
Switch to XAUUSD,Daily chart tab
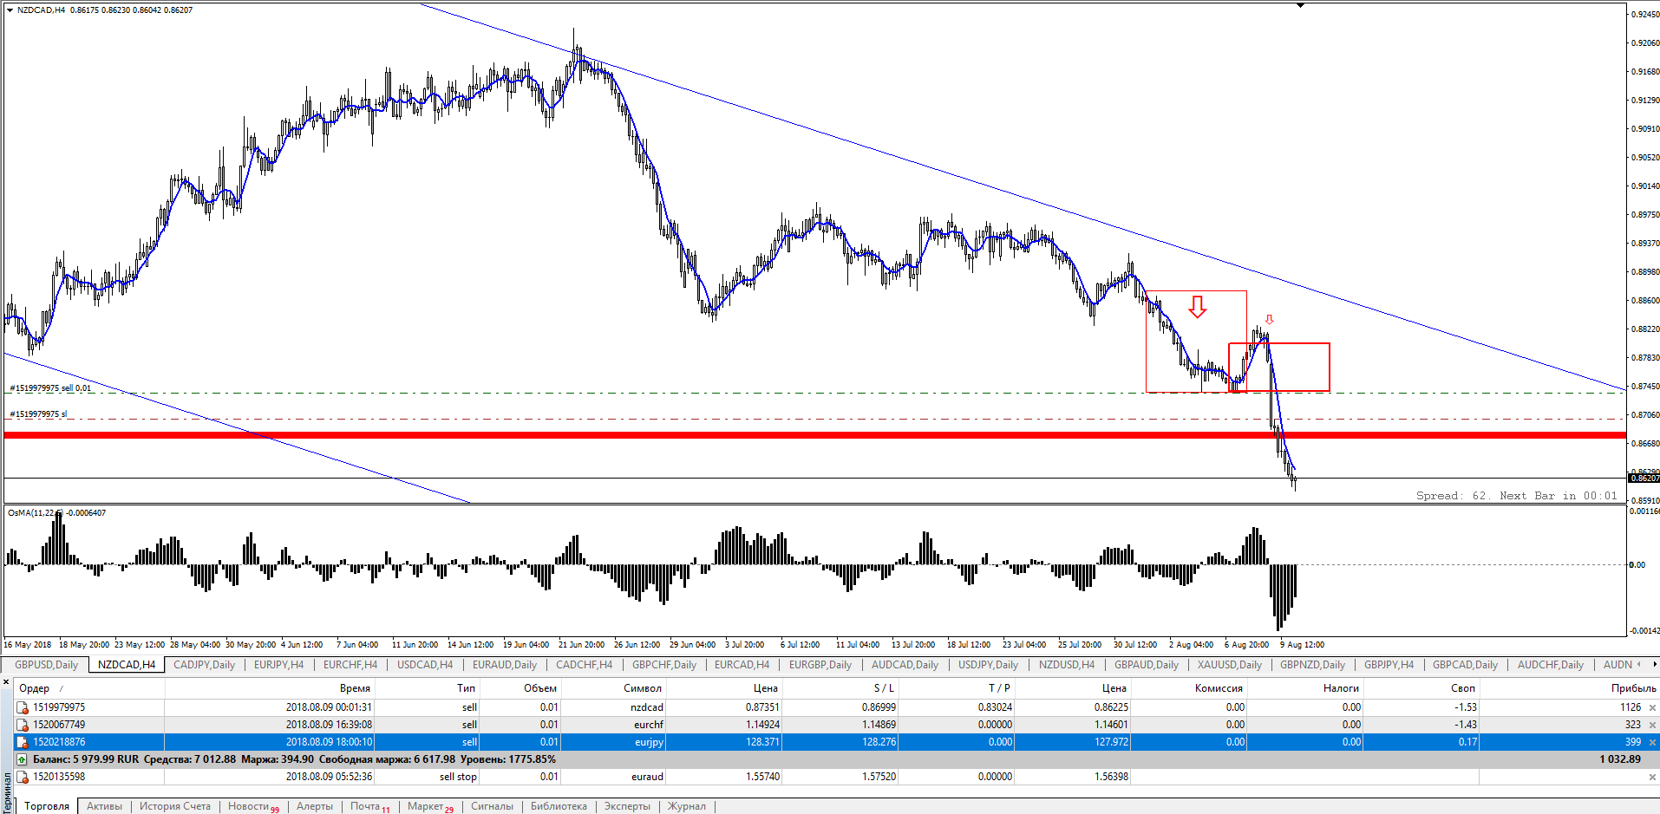point(1230,665)
